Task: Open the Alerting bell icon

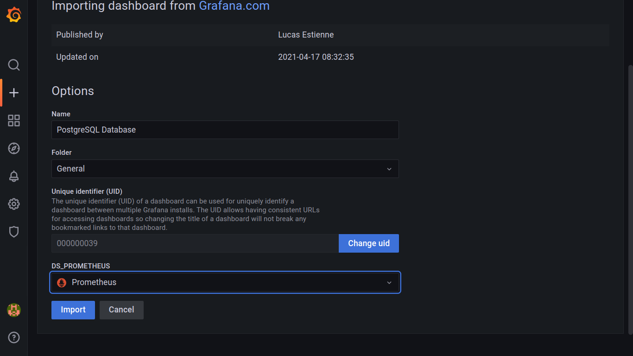Action: pyautogui.click(x=14, y=176)
